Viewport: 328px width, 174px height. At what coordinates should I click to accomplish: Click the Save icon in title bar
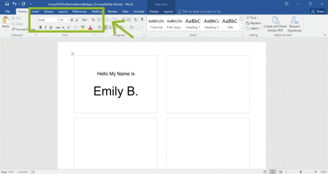pos(7,3)
